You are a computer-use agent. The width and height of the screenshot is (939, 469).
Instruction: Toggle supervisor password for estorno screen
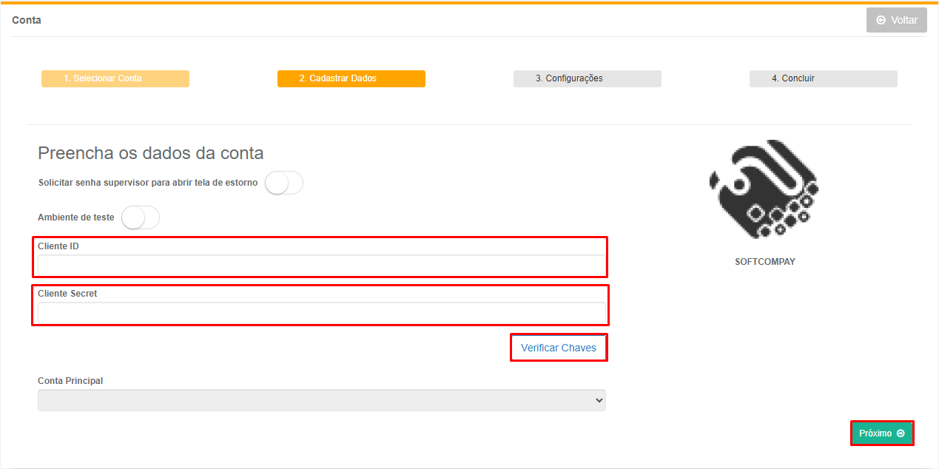[284, 183]
